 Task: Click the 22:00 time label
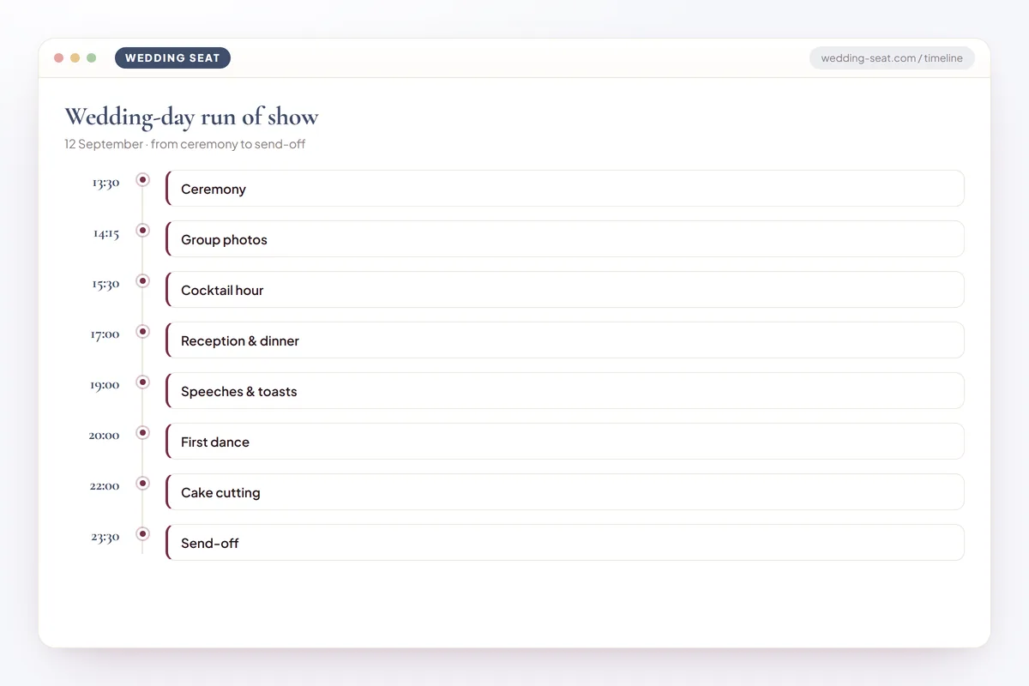click(x=105, y=486)
